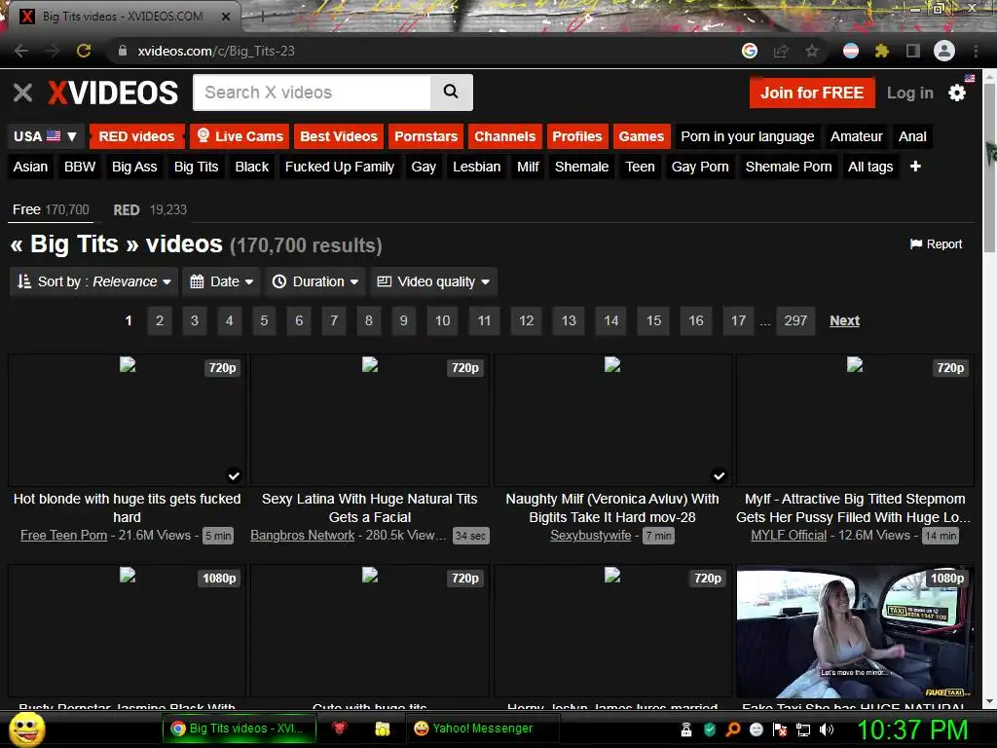Click the Live Cams menu item
997x748 pixels.
pyautogui.click(x=240, y=136)
